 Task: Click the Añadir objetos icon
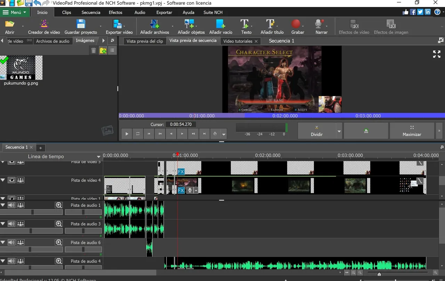189,24
